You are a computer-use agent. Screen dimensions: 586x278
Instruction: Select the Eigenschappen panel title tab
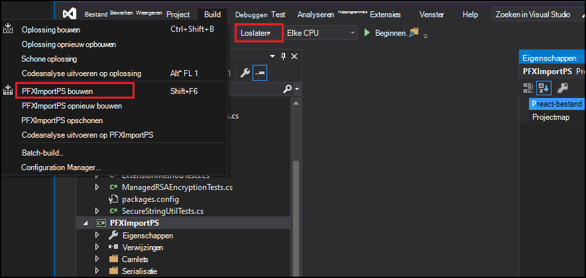pyautogui.click(x=549, y=58)
